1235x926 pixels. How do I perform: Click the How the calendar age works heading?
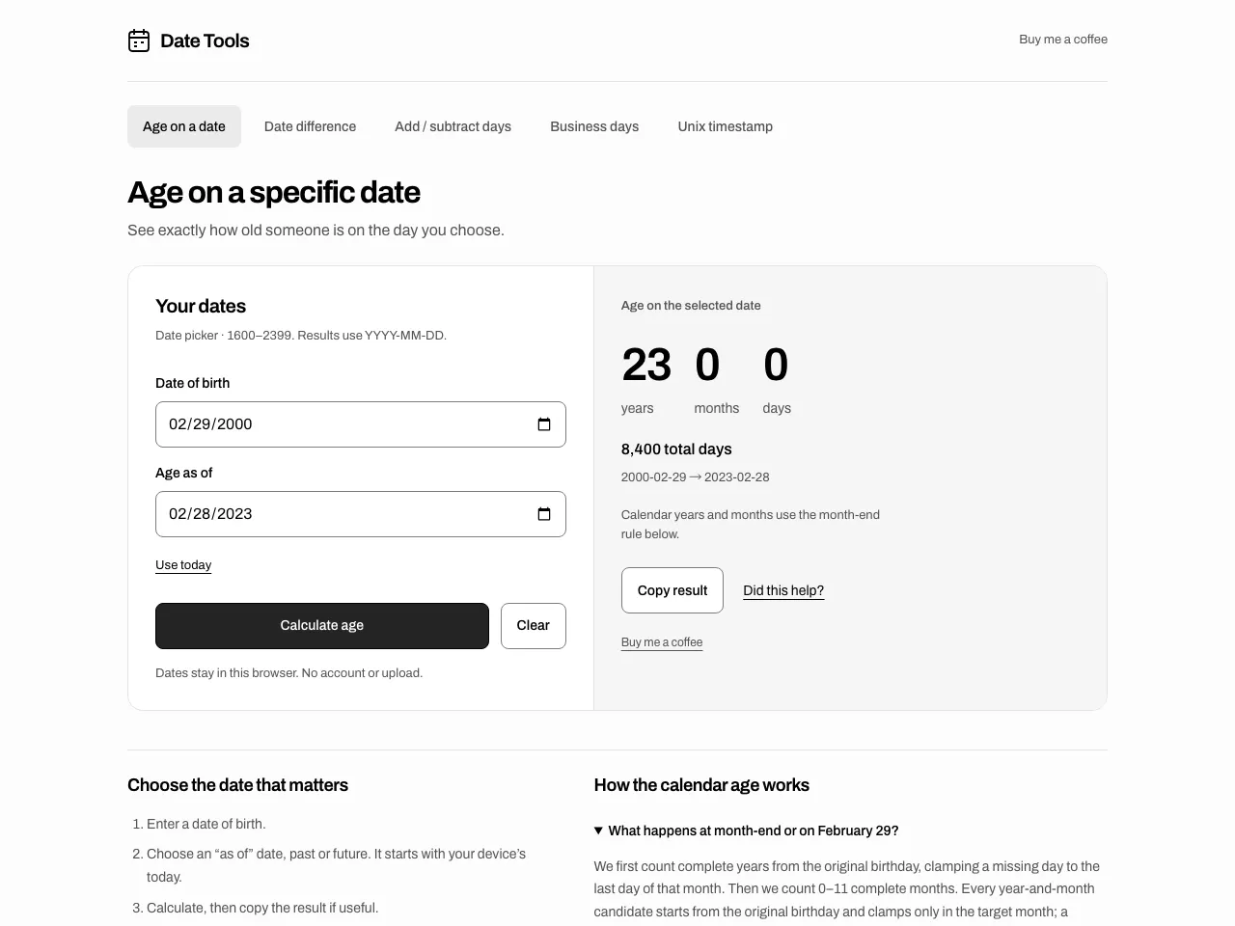[x=701, y=785]
